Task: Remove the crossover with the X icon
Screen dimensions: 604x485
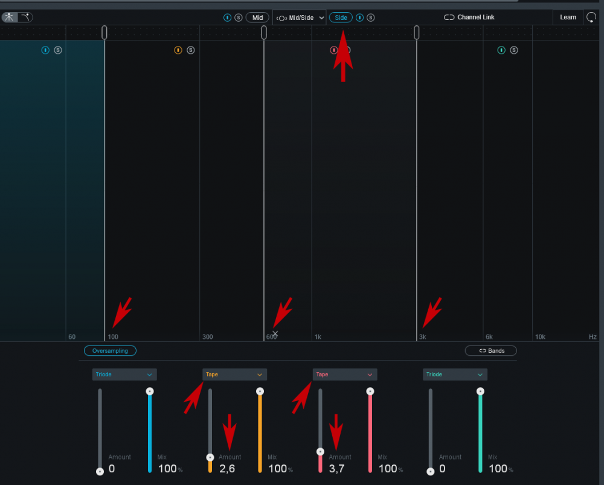Action: click(x=275, y=333)
